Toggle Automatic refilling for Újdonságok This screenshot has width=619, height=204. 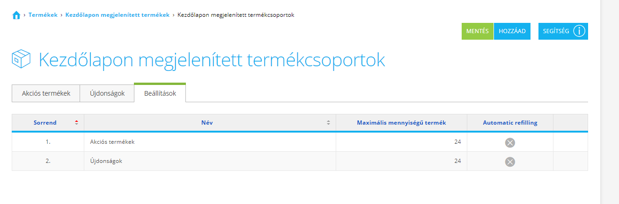(510, 162)
